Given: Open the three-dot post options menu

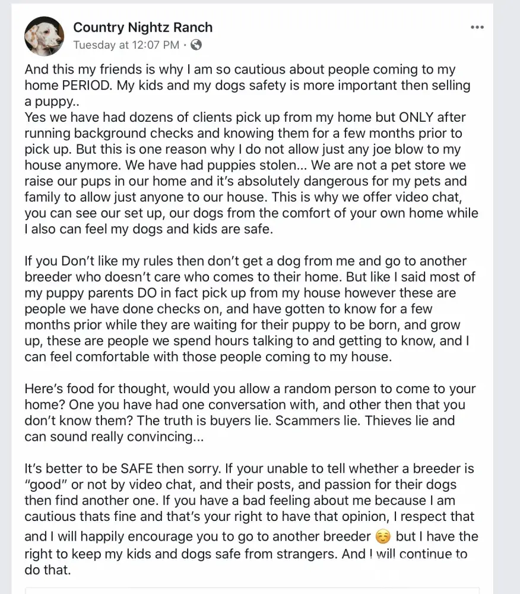Looking at the screenshot, I should point(477,27).
